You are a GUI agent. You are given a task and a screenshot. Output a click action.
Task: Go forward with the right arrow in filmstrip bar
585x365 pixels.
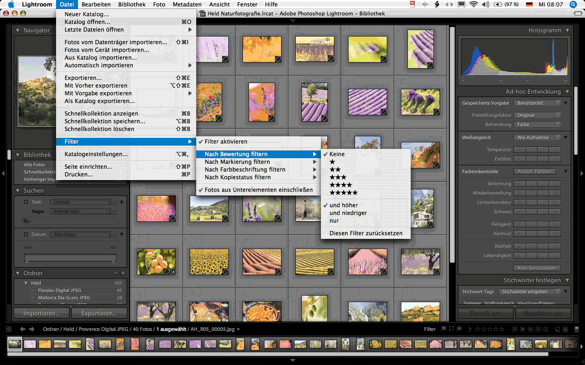pyautogui.click(x=32, y=329)
